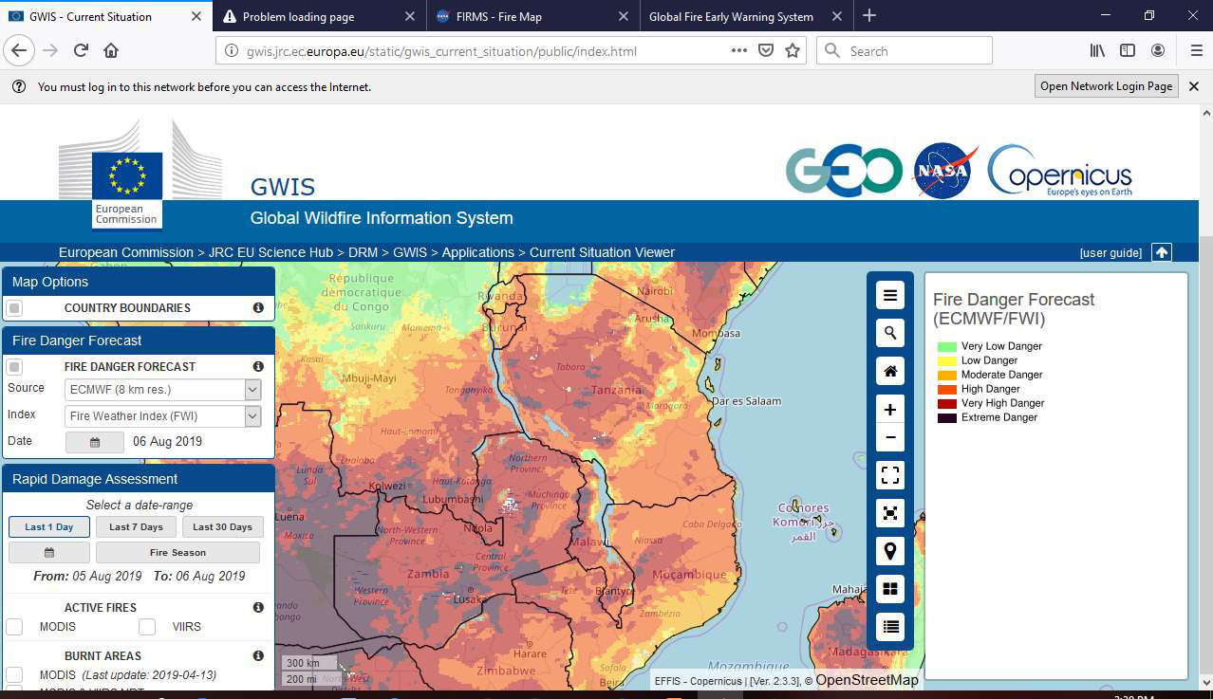Open the layers menu on the map toolbar
Image resolution: width=1213 pixels, height=699 pixels.
(x=889, y=295)
